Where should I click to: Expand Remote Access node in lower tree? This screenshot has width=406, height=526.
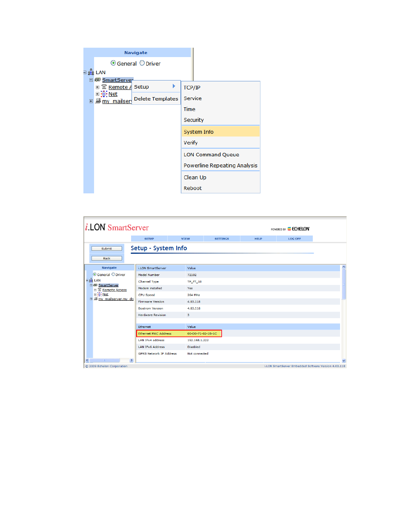point(95,290)
